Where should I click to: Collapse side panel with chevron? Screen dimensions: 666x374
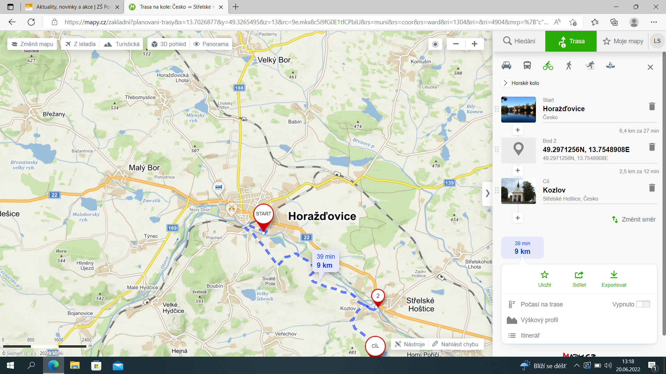pos(487,194)
